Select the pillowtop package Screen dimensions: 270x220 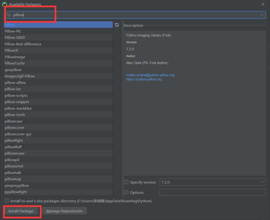click(58, 179)
